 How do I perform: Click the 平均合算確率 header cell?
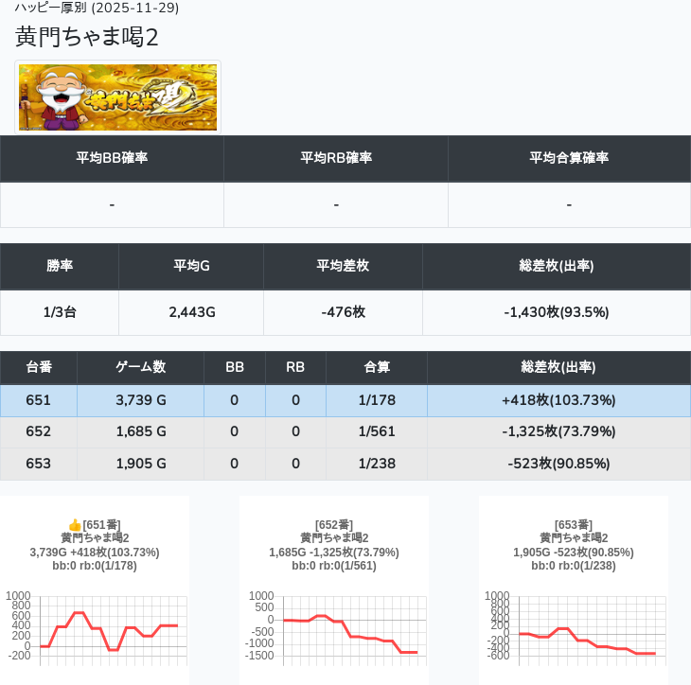click(569, 158)
